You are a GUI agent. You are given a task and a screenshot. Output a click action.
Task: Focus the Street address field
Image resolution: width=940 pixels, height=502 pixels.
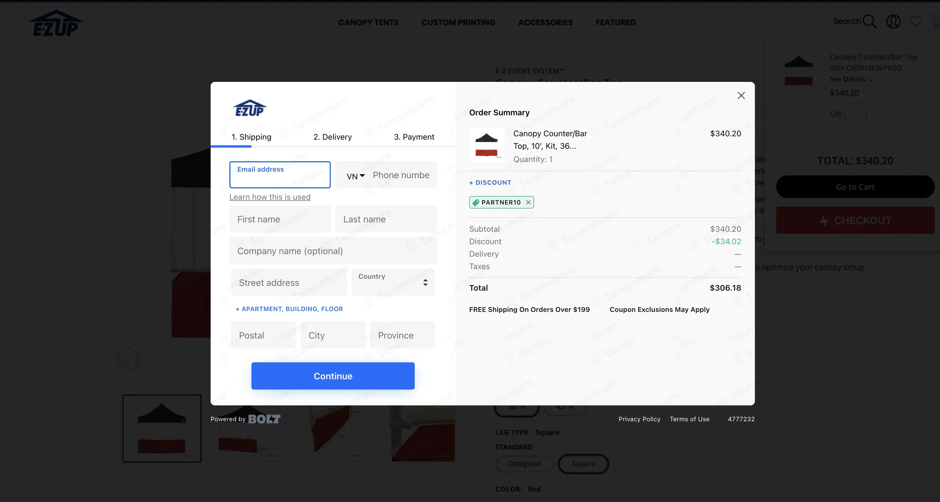click(x=289, y=282)
